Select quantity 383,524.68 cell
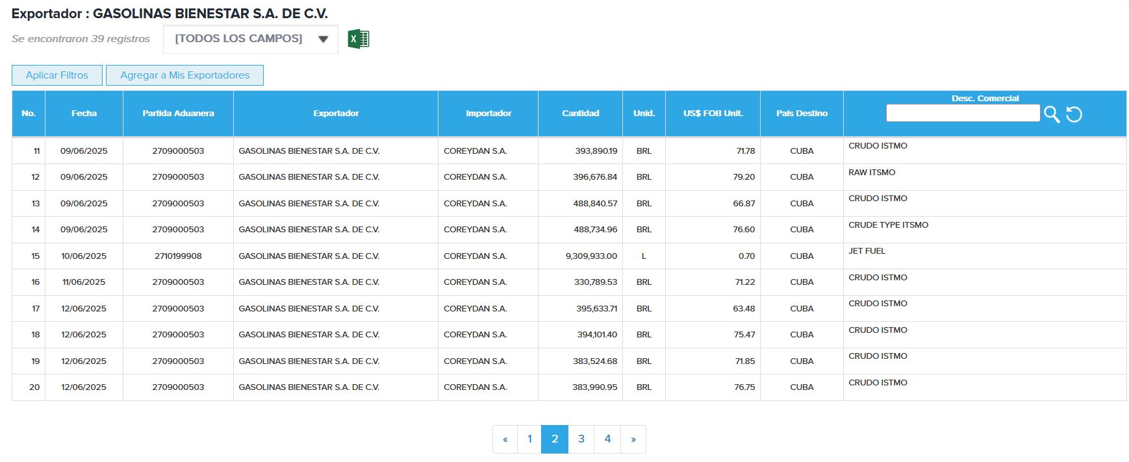This screenshot has height=462, width=1129. [580, 361]
